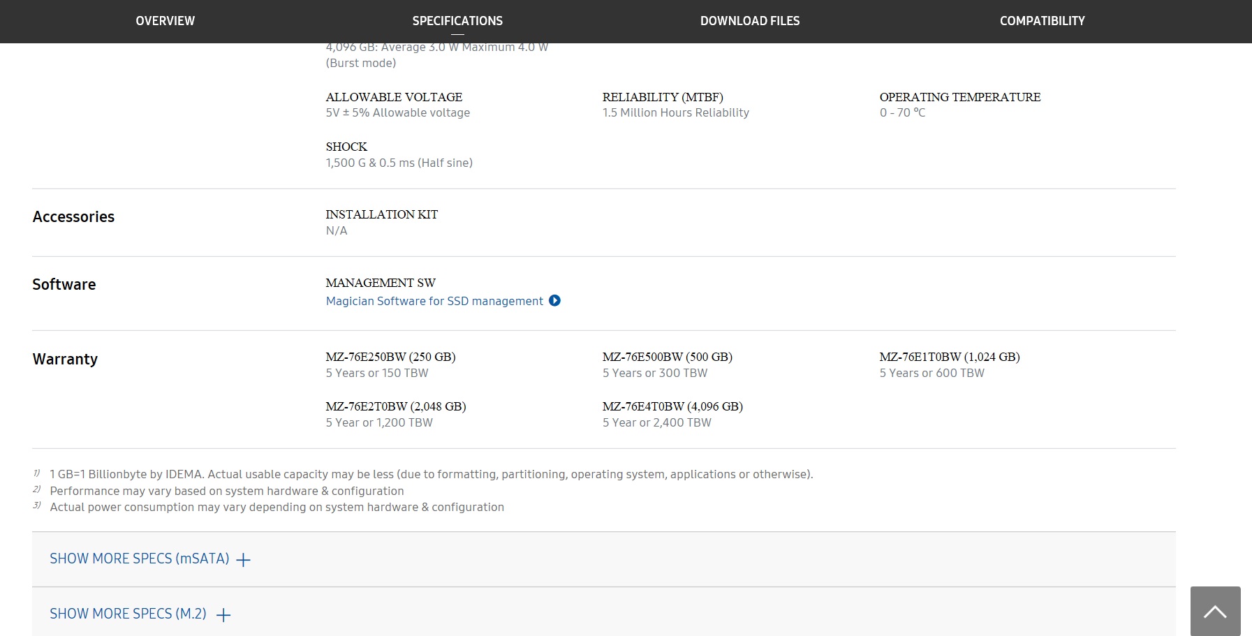Click the blue arrow icon beside Magician Software
The width and height of the screenshot is (1252, 636).
[x=554, y=301]
